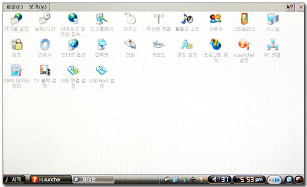Viewport: 307px width, 187px height.
Task: Click the 암호 password padlock icon
Action: click(x=16, y=44)
